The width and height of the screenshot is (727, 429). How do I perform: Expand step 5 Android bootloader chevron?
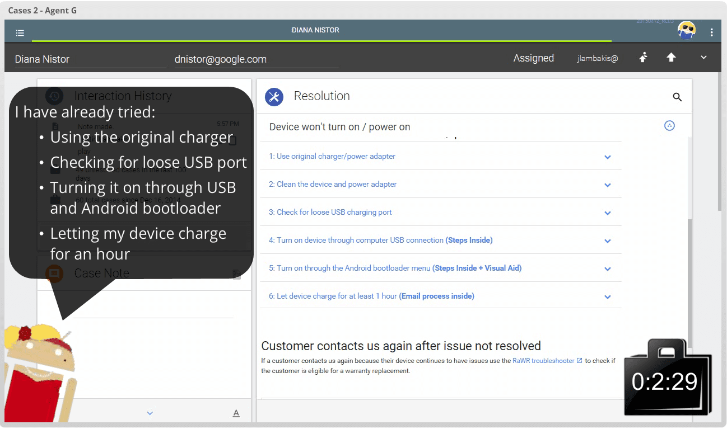(608, 269)
